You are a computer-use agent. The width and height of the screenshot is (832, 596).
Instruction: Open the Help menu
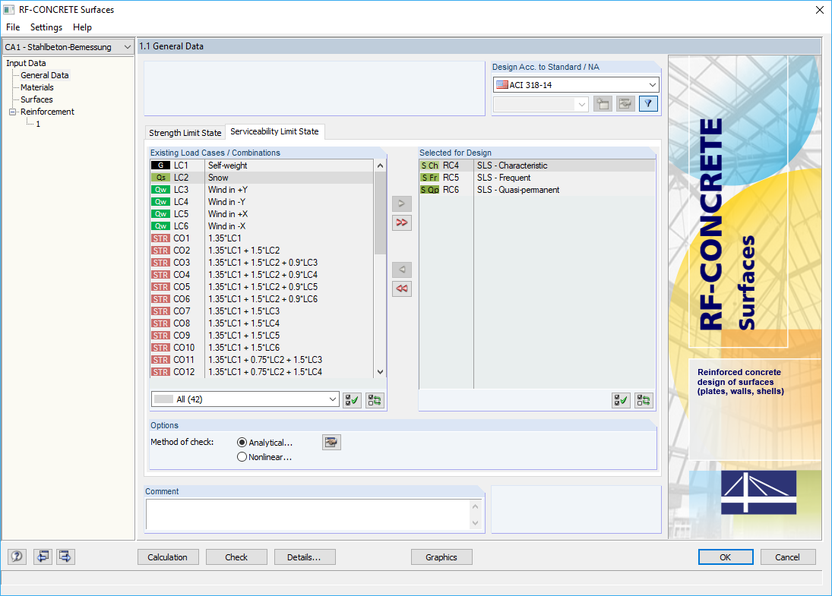(x=82, y=27)
